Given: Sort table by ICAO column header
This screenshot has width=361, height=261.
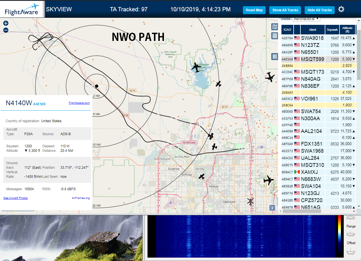Looking at the screenshot, I should 287,29.
